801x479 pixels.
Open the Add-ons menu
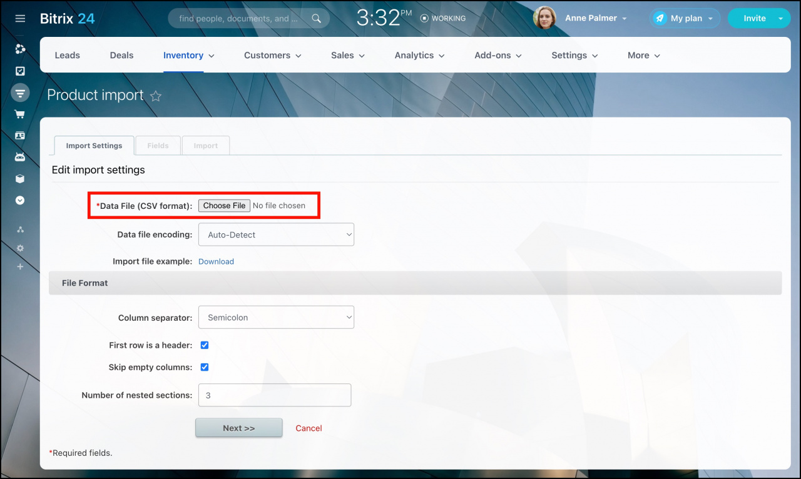pos(498,56)
